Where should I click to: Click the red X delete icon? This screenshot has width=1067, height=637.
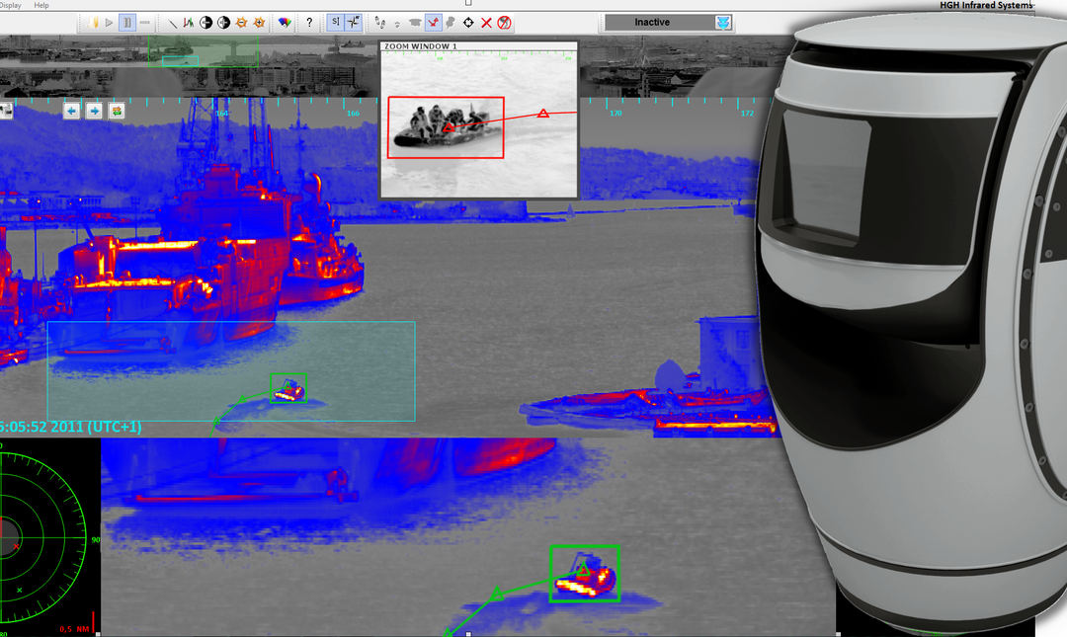tap(486, 23)
